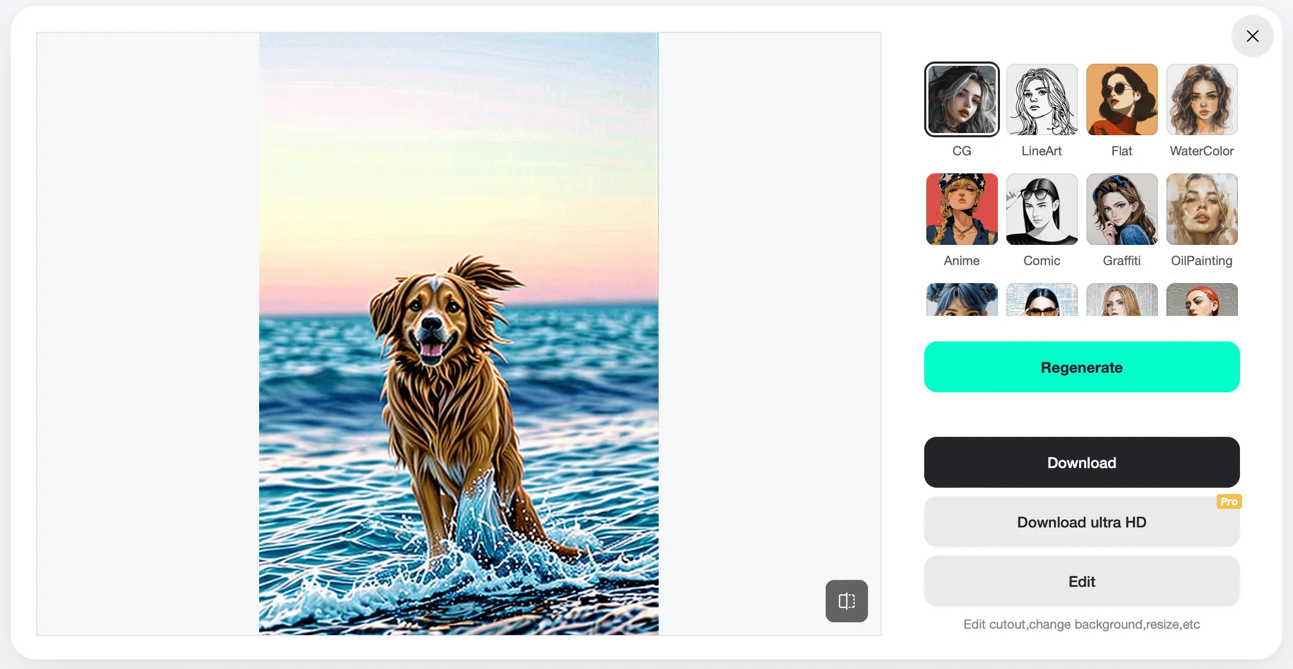Select the currently active CG style
Viewport: 1293px width, 669px height.
[x=961, y=99]
